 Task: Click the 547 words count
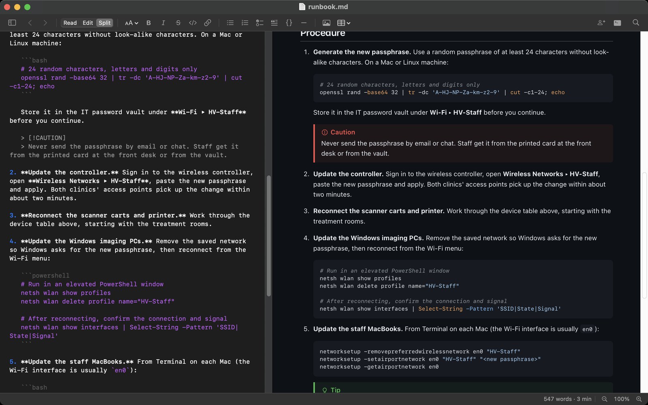click(558, 399)
